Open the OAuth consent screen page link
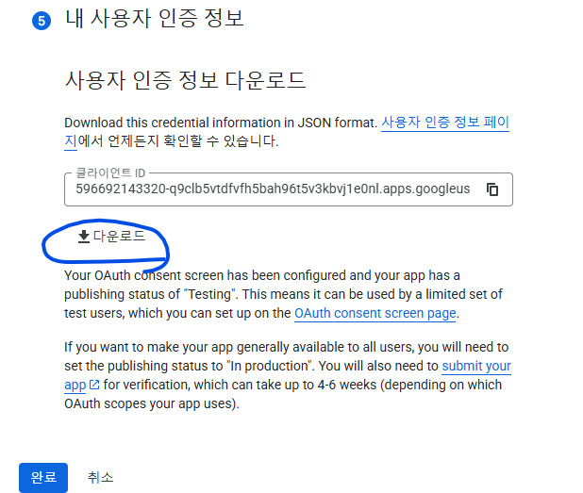This screenshot has height=493, width=583. pos(375,313)
